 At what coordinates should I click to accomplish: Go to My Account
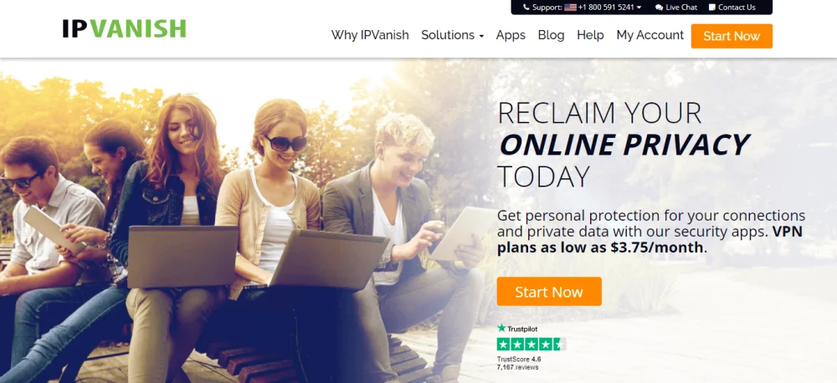click(x=650, y=35)
